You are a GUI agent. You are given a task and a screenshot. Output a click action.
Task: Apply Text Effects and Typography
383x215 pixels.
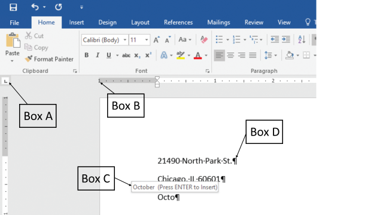[x=164, y=56]
